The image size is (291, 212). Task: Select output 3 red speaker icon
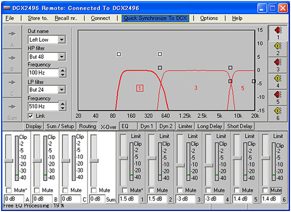278,65
